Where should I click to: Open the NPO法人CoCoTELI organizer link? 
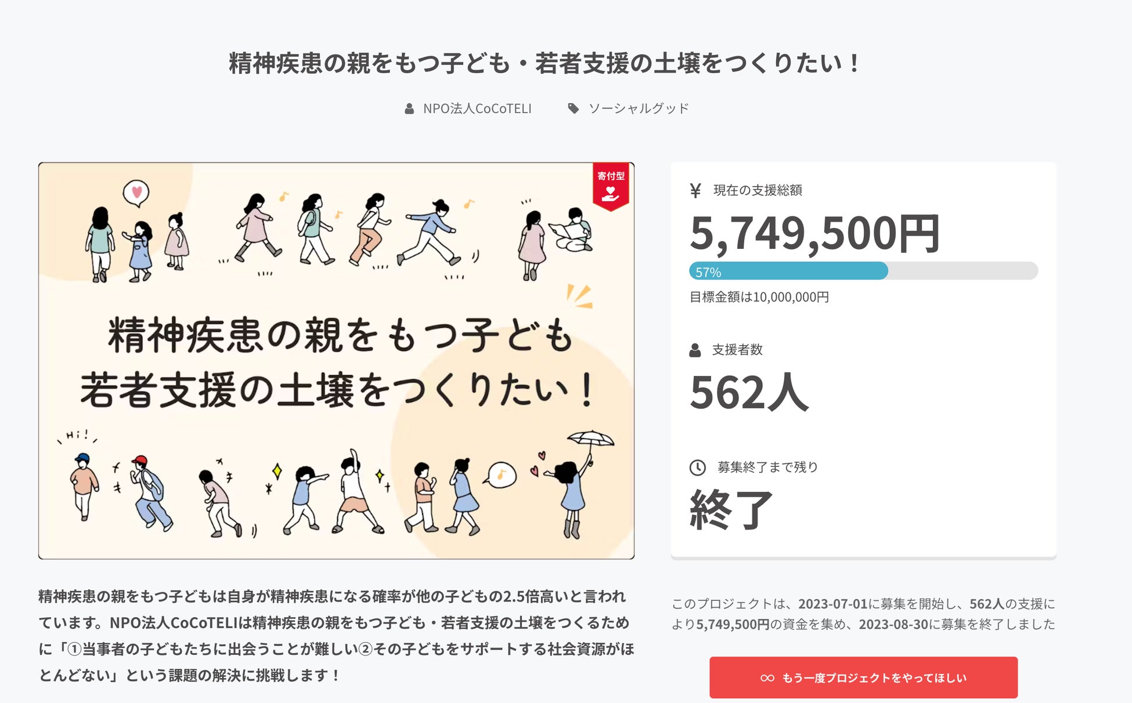pos(477,108)
